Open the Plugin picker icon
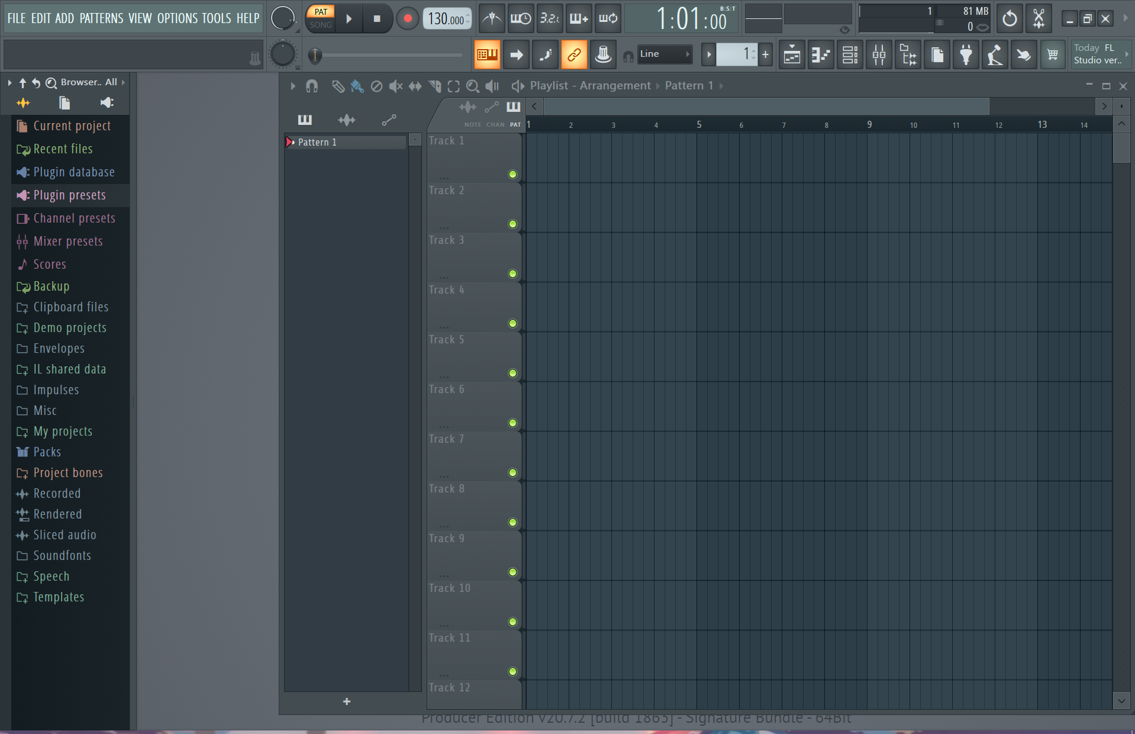This screenshot has width=1135, height=734. pos(966,55)
